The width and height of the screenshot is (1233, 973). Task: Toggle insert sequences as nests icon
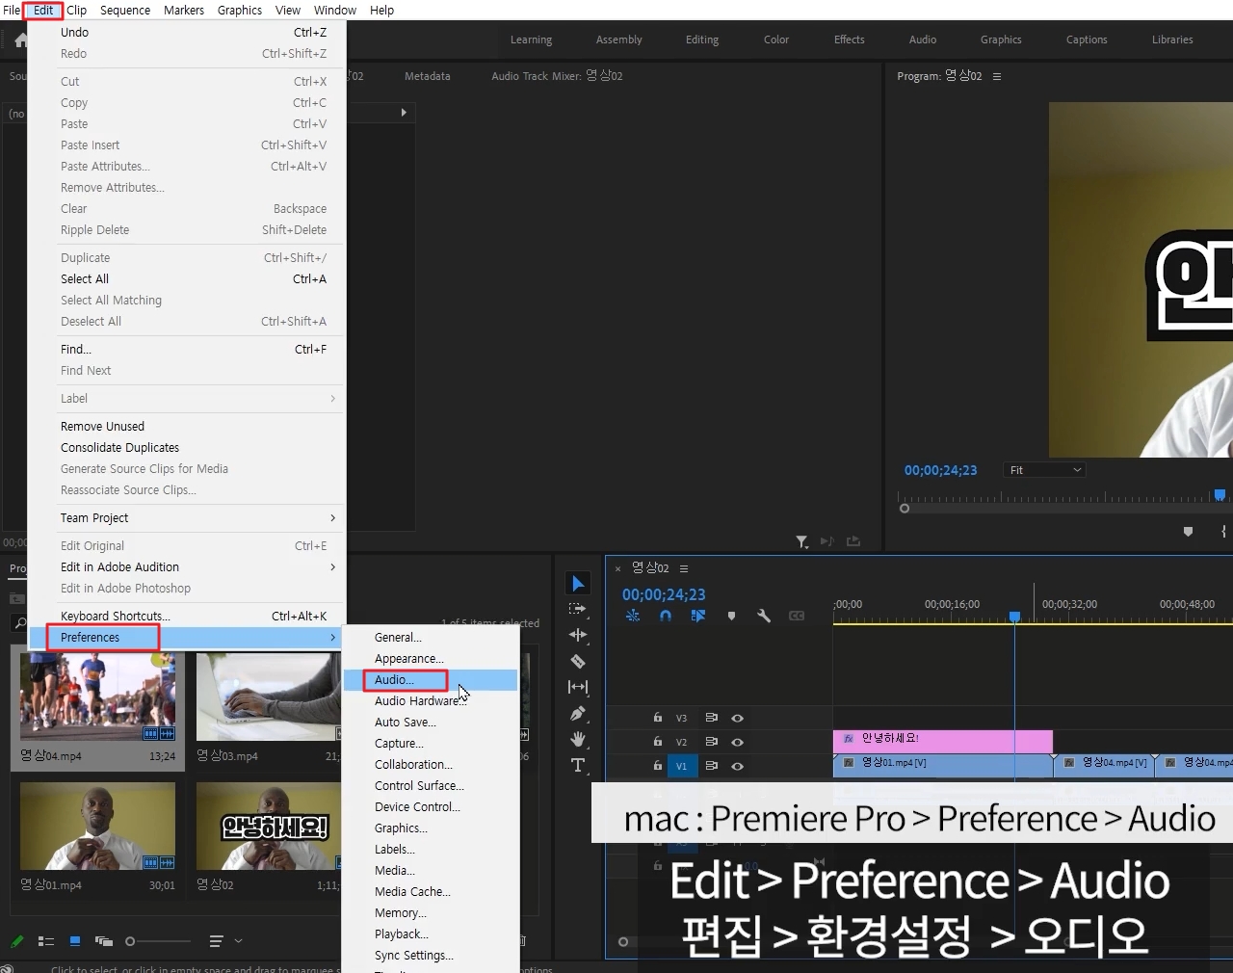[x=633, y=616]
